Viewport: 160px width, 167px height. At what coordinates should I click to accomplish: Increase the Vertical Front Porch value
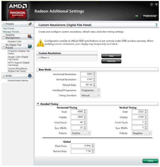[x=146, y=121]
